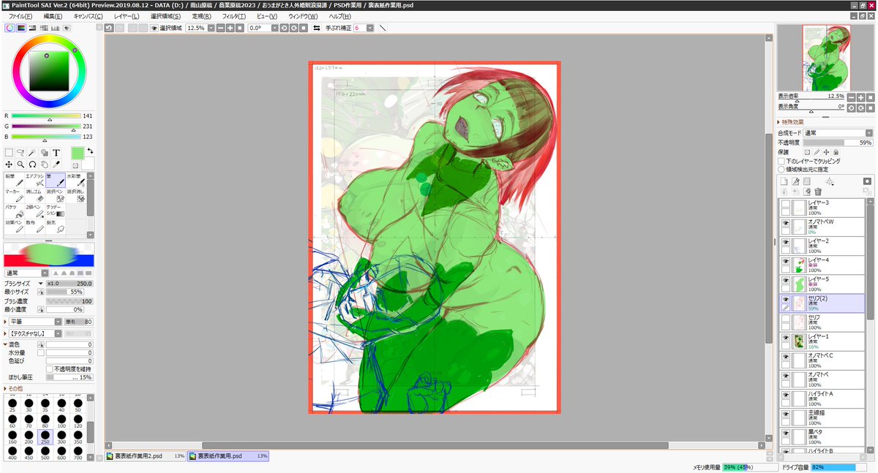This screenshot has height=473, width=878.
Task: Select the 消しゴム (eraser) tool
Action: 35,195
